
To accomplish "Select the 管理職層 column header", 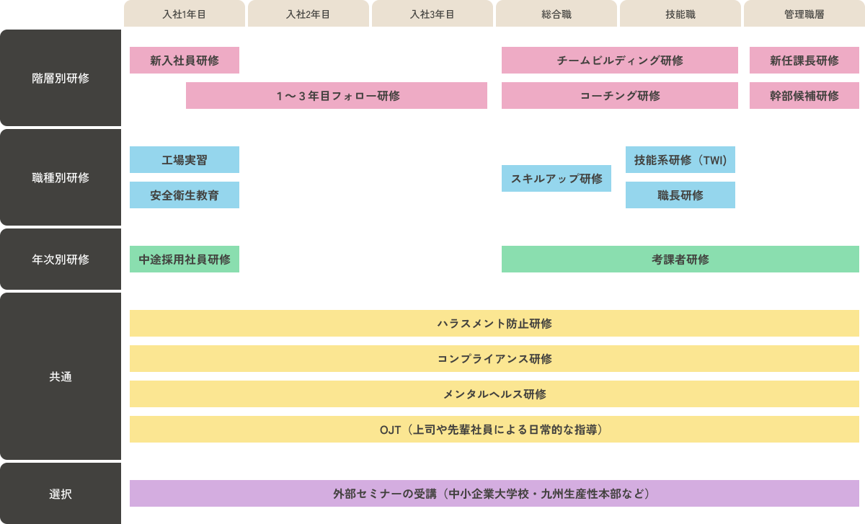I will (x=804, y=14).
